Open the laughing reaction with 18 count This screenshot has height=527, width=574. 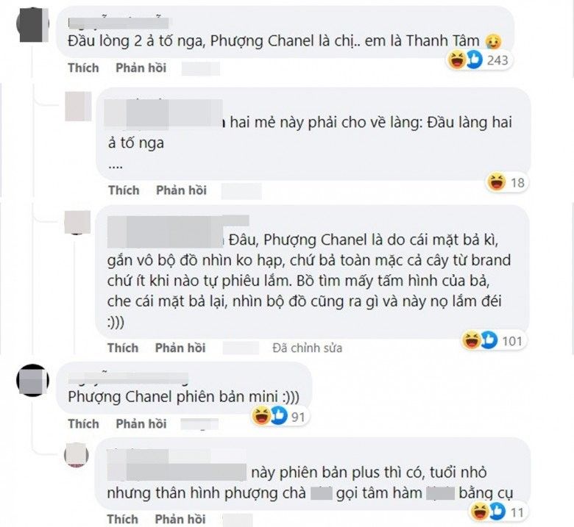coord(496,182)
